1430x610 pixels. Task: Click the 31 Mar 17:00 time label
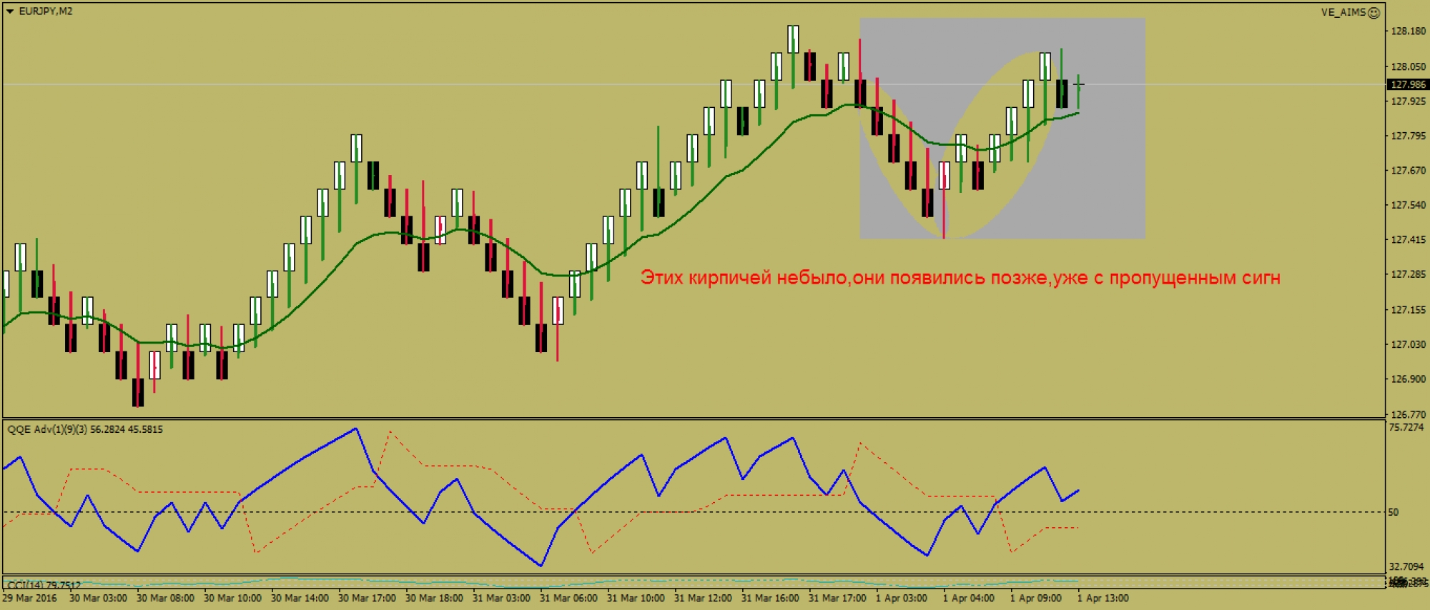tap(837, 599)
